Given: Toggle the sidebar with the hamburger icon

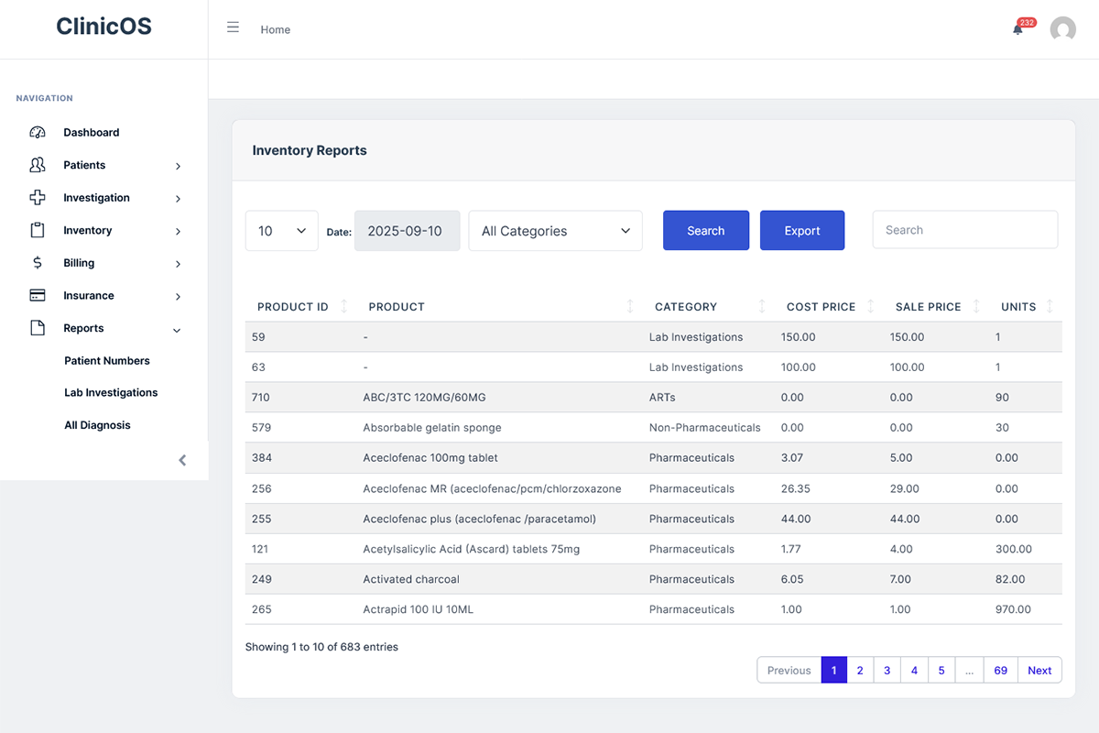Looking at the screenshot, I should tap(233, 27).
